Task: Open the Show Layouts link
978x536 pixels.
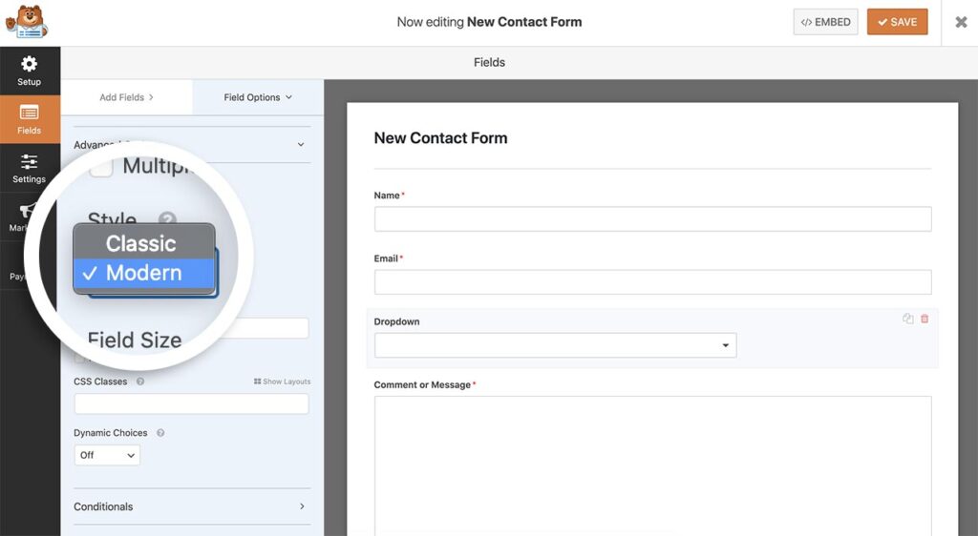Action: tap(282, 381)
